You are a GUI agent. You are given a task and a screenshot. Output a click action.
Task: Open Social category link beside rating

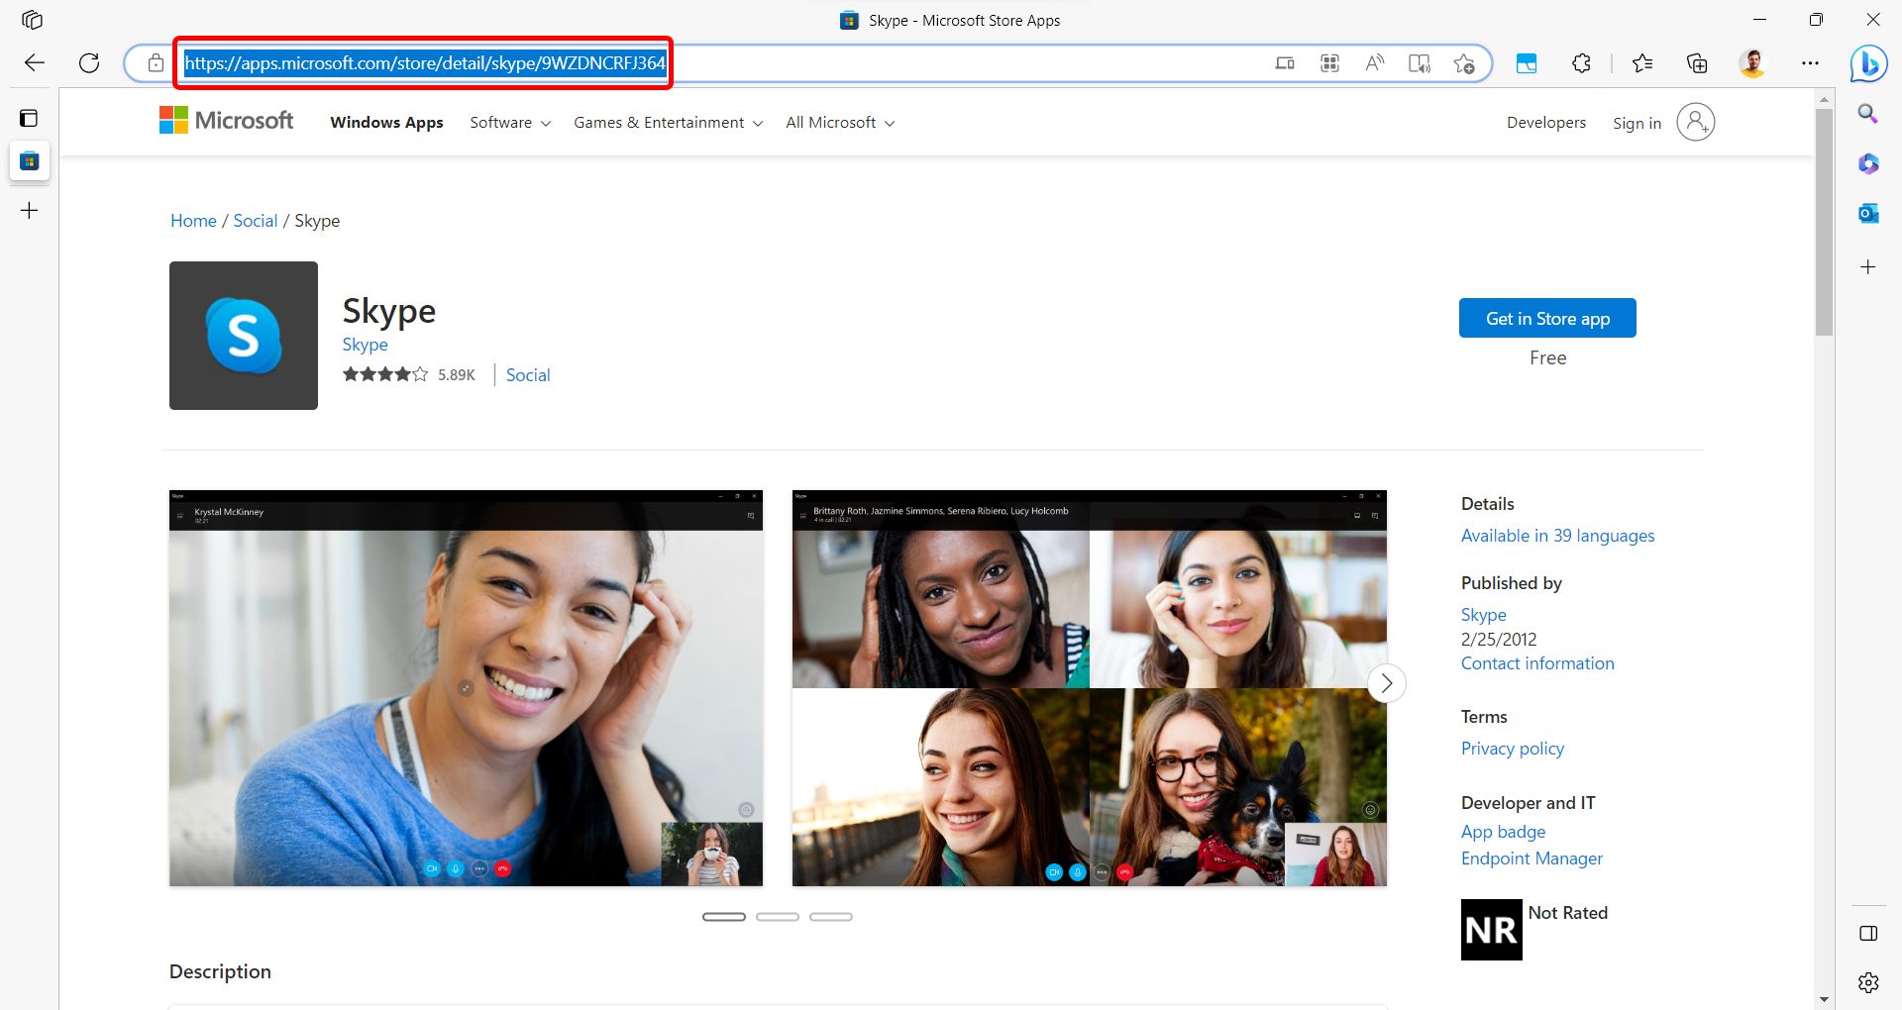point(528,375)
